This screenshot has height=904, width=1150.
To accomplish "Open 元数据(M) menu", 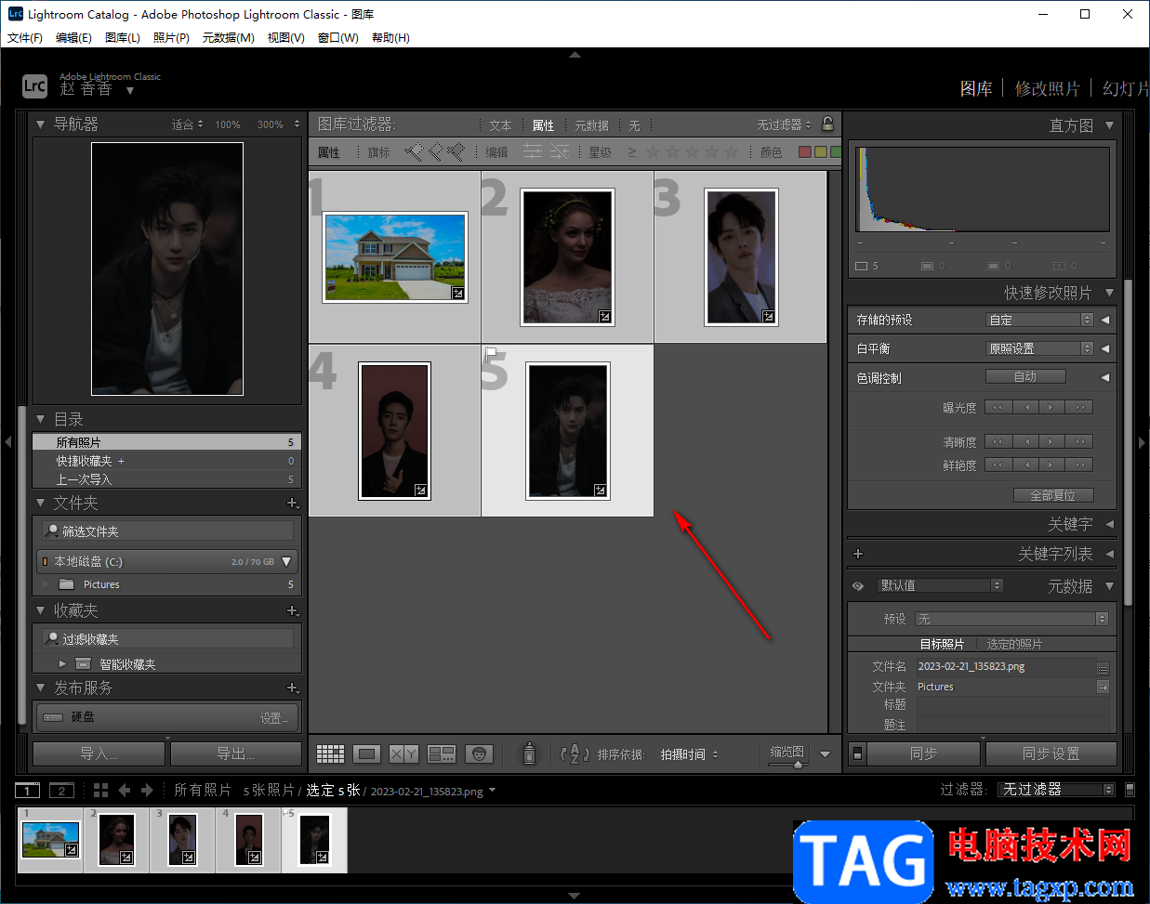I will (x=229, y=37).
